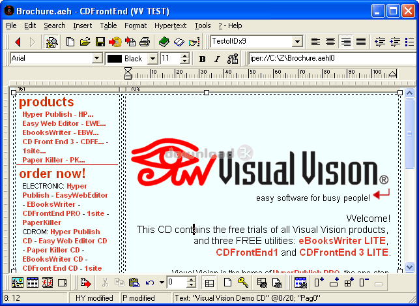The image size is (419, 306).
Task: Open the File menu
Action: point(11,25)
